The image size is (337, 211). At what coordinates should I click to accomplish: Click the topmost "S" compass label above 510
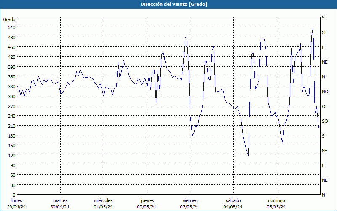click(323, 18)
